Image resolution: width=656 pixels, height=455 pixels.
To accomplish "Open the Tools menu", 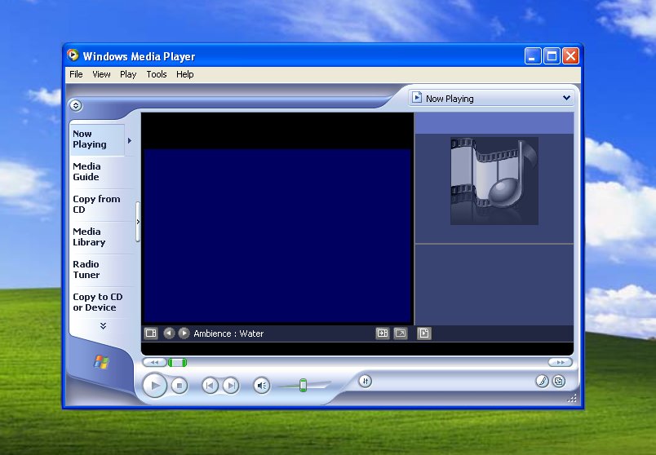I will [157, 74].
